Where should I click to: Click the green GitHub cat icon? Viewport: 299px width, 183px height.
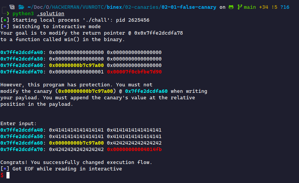[231, 7]
